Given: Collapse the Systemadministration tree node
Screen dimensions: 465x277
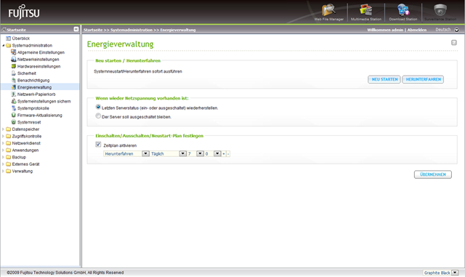Looking at the screenshot, I should coord(3,45).
